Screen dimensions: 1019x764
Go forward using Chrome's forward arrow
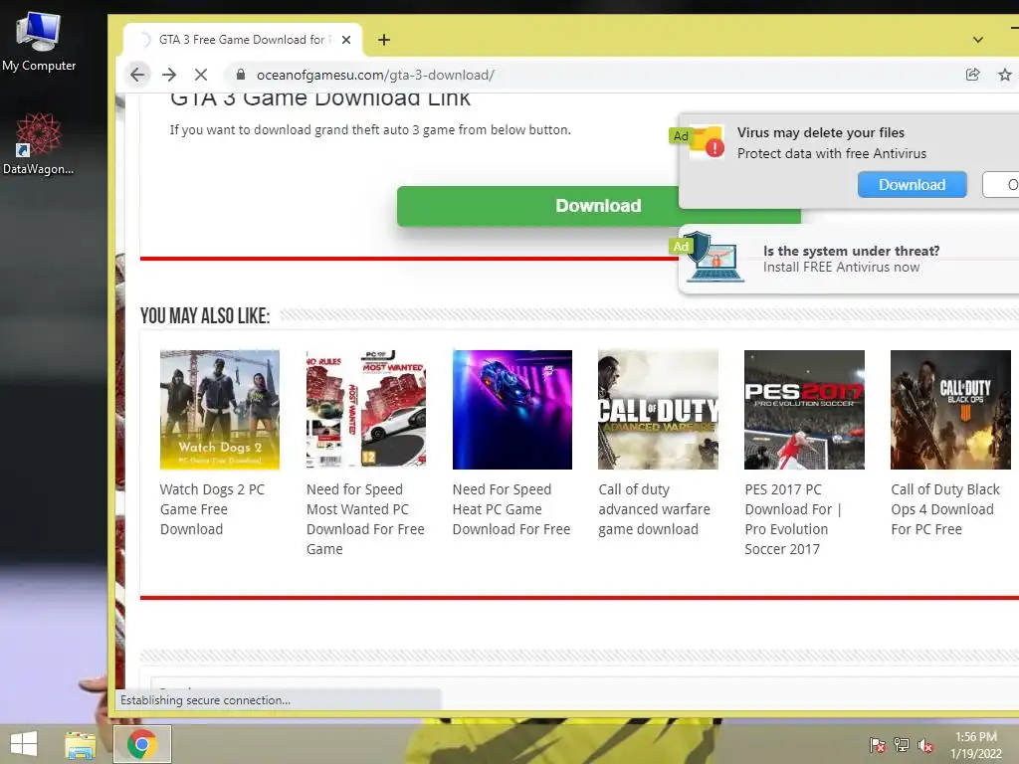(x=169, y=75)
